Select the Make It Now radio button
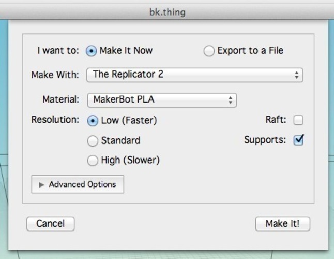The width and height of the screenshot is (334, 259). (91, 51)
